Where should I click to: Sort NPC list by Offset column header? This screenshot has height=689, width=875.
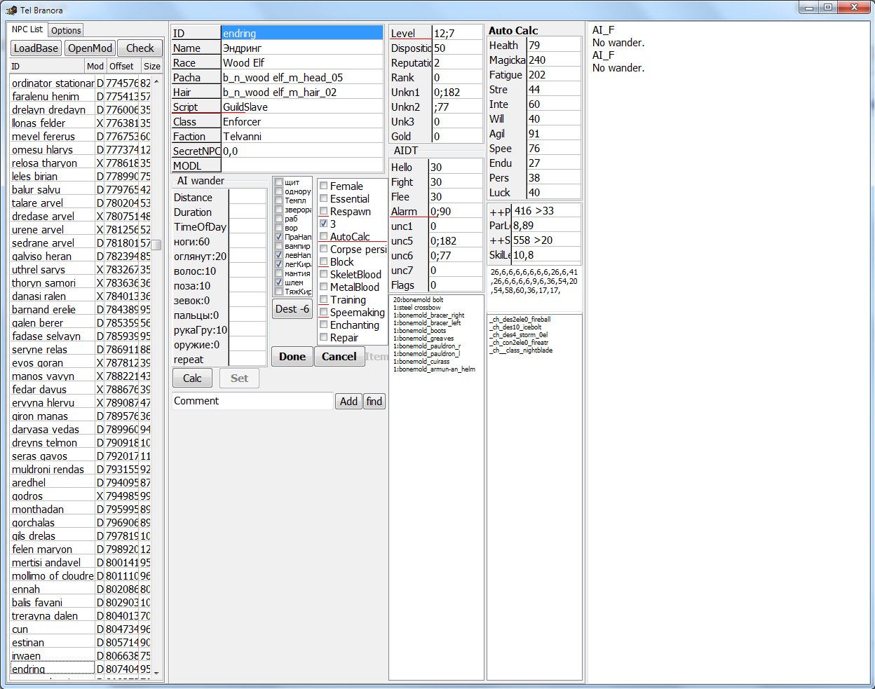pyautogui.click(x=121, y=67)
